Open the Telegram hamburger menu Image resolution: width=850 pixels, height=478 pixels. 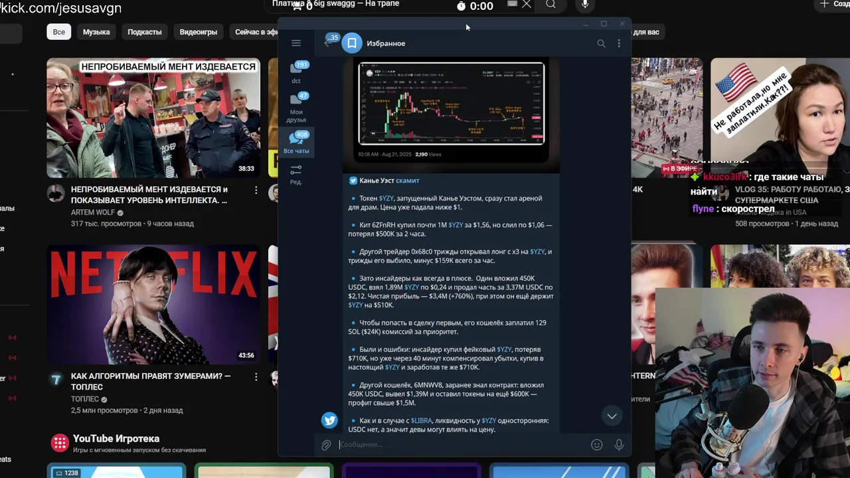(x=296, y=43)
